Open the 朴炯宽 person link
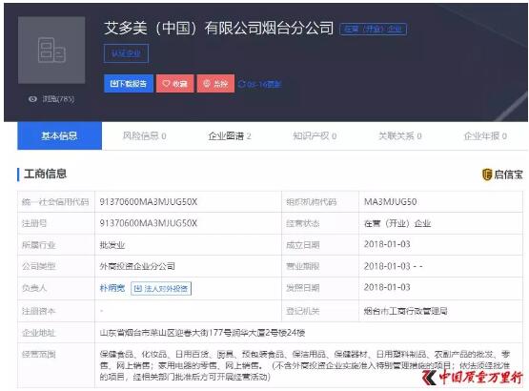Image resolution: width=529 pixels, height=391 pixels. click(x=112, y=288)
